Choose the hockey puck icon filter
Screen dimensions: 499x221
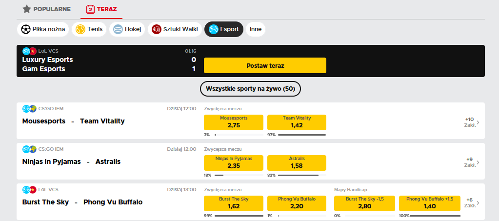click(118, 29)
